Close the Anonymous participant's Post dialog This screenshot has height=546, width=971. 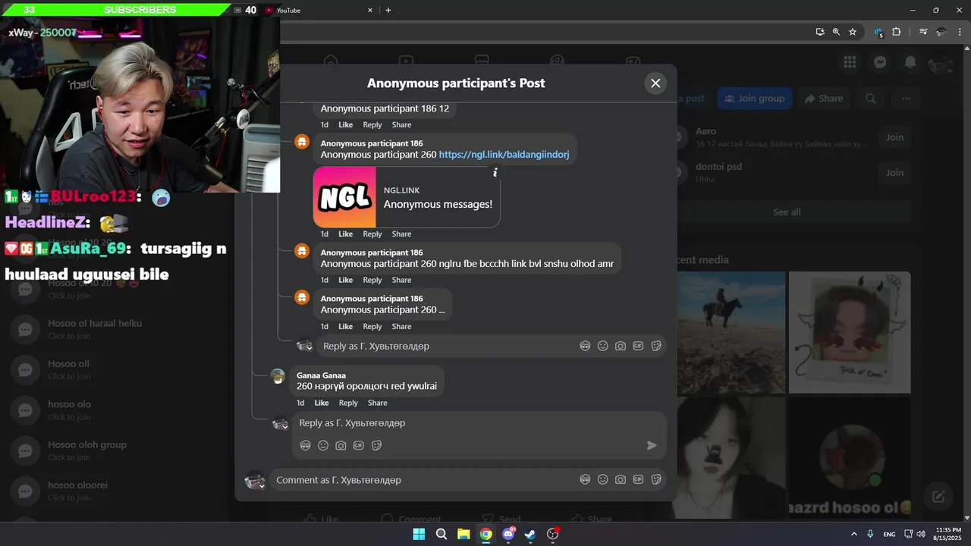click(x=655, y=83)
